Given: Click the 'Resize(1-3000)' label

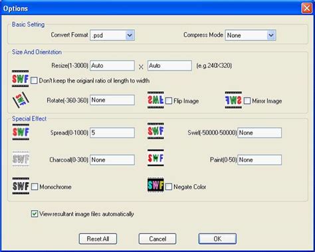Looking at the screenshot, I should click(x=70, y=66).
